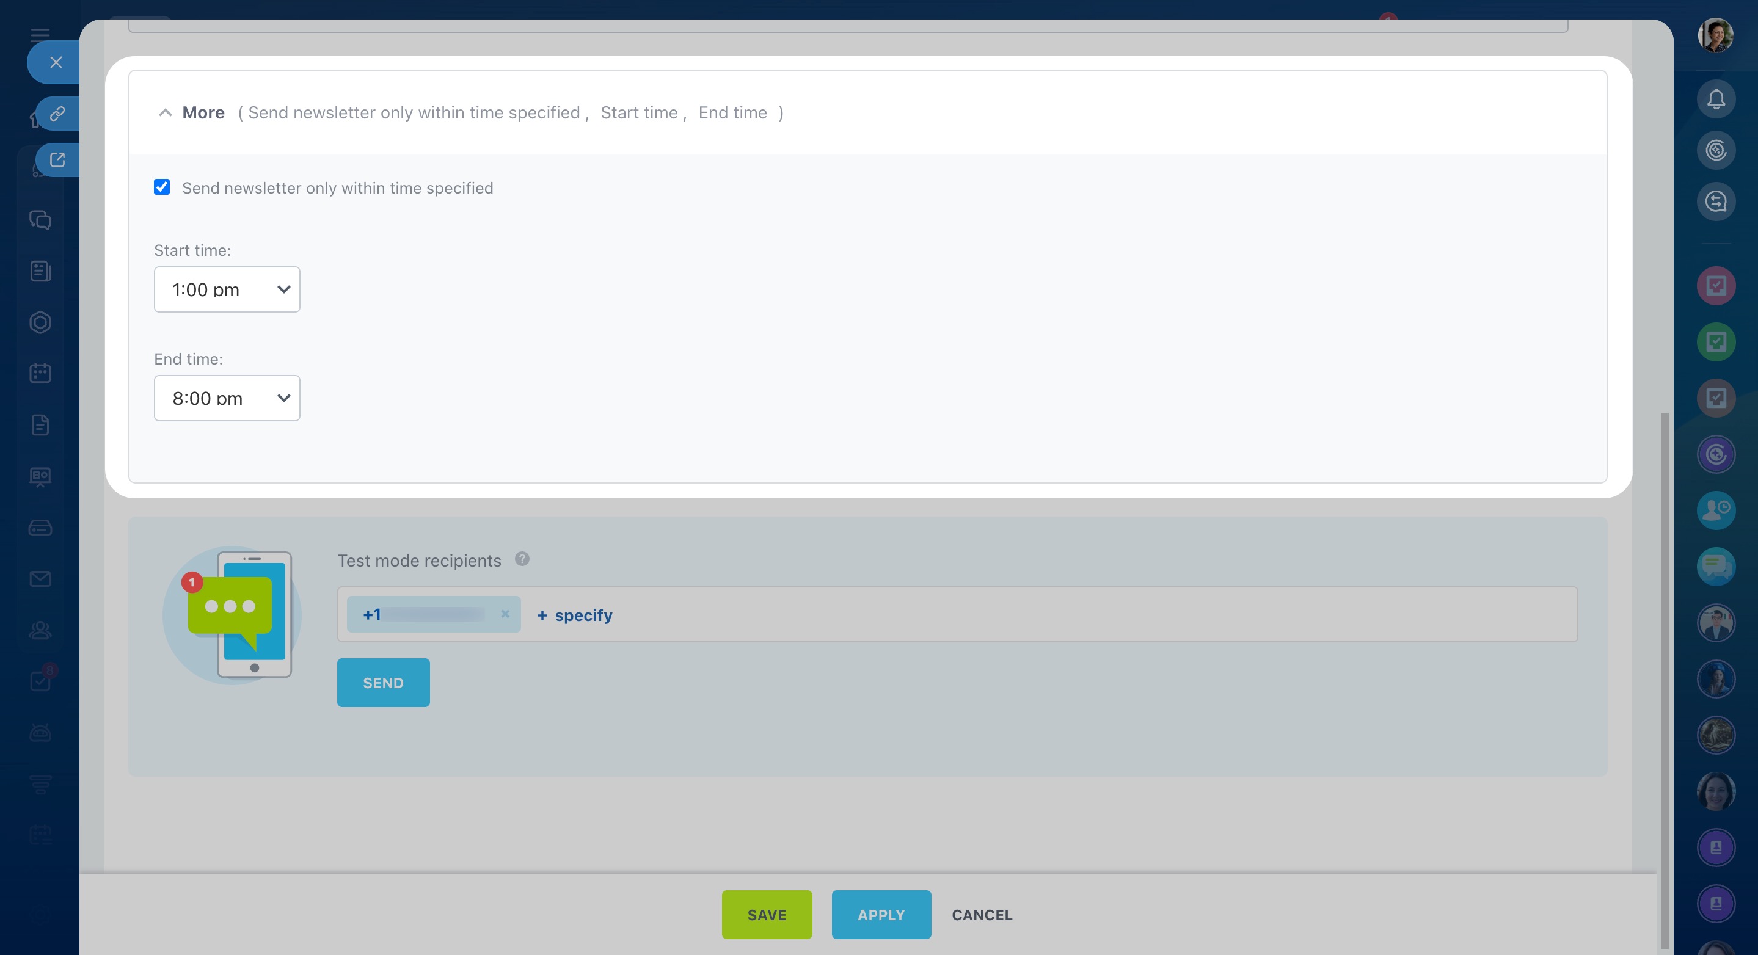
Task: Click the user profile avatar at top right
Action: coord(1715,35)
